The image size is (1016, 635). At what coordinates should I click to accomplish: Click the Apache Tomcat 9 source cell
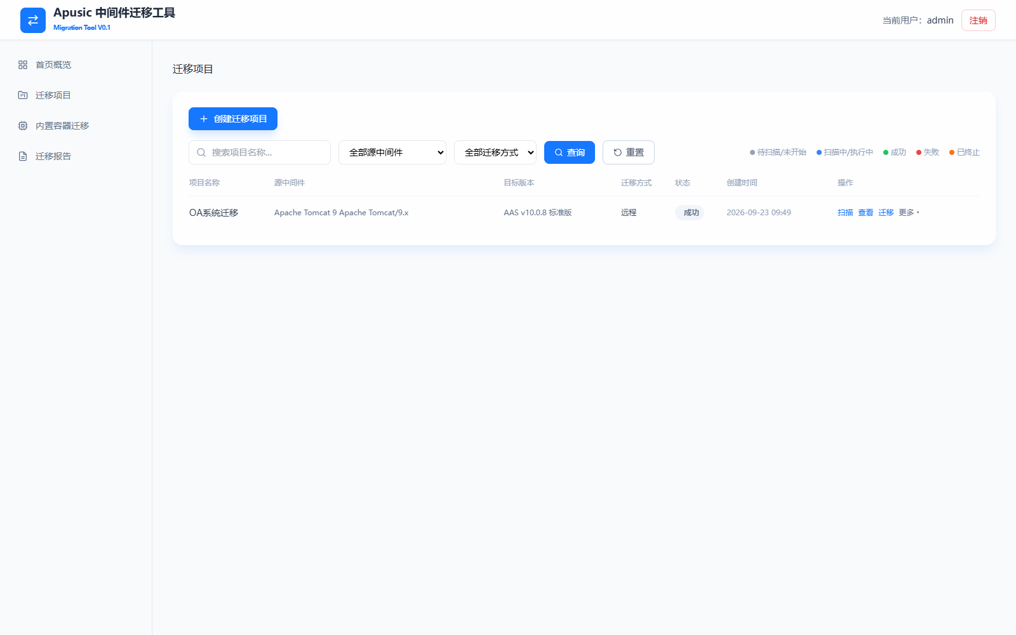click(x=342, y=213)
